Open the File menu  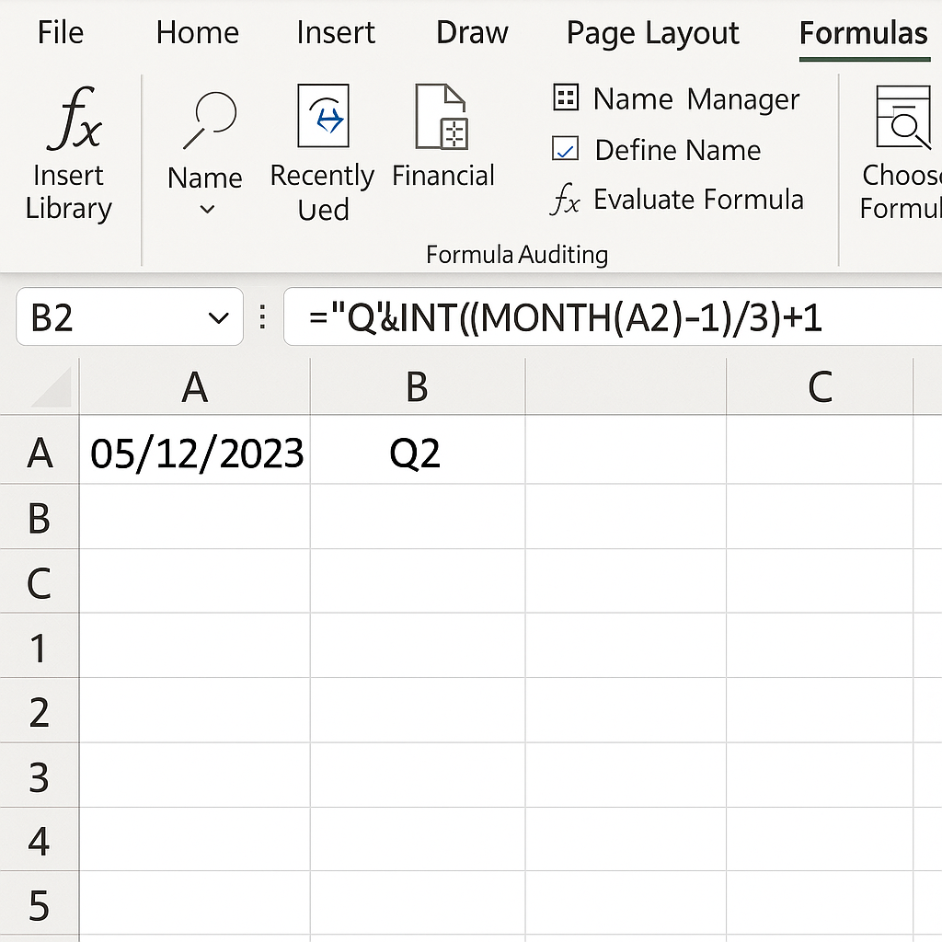(61, 33)
